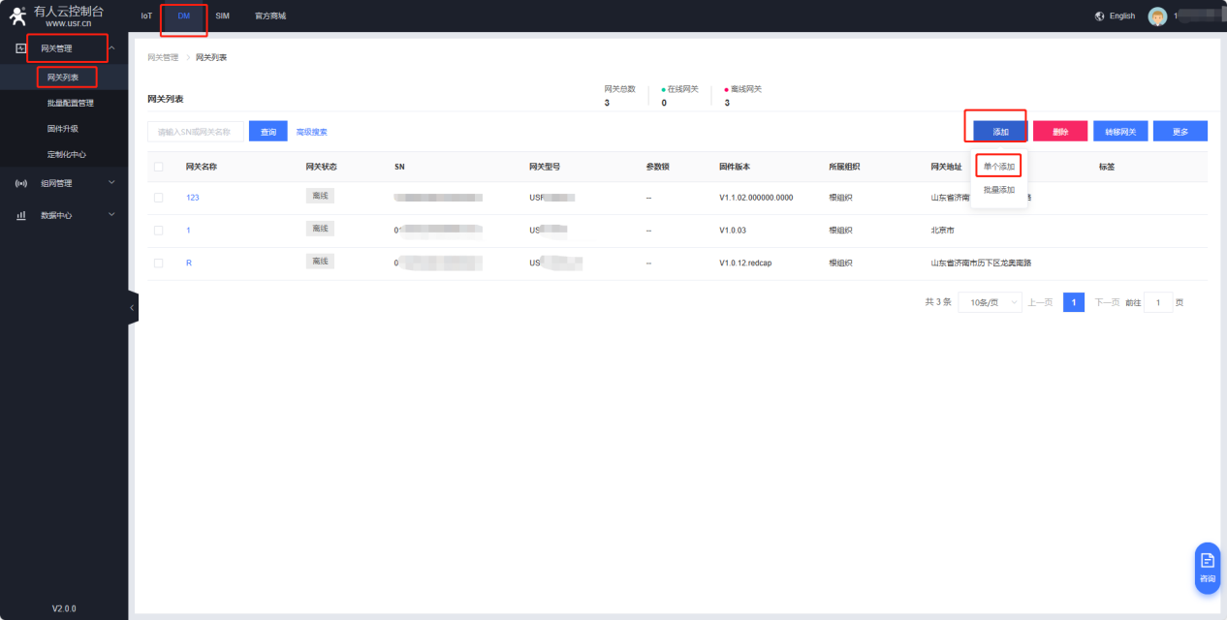Click the globe language icon
The image size is (1227, 620).
click(x=1099, y=16)
